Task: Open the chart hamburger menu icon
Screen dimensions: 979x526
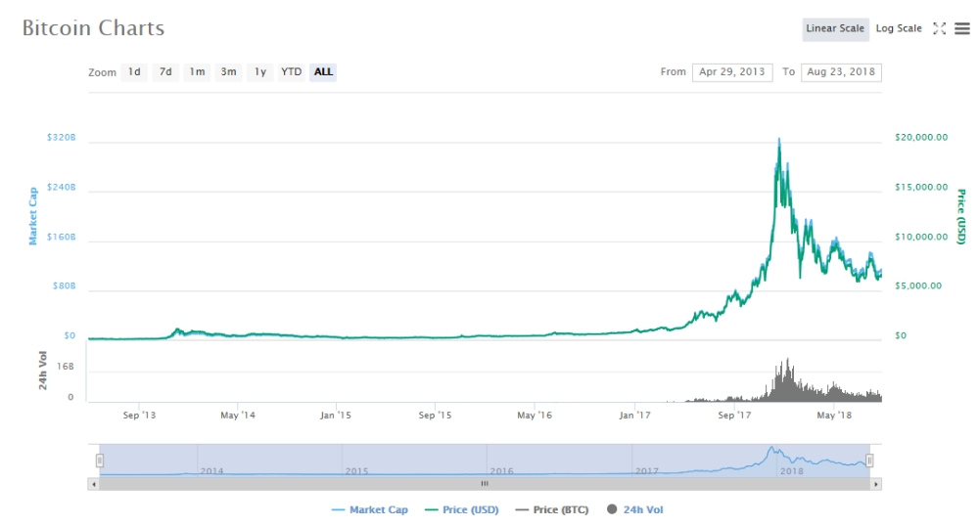Action: [x=961, y=28]
